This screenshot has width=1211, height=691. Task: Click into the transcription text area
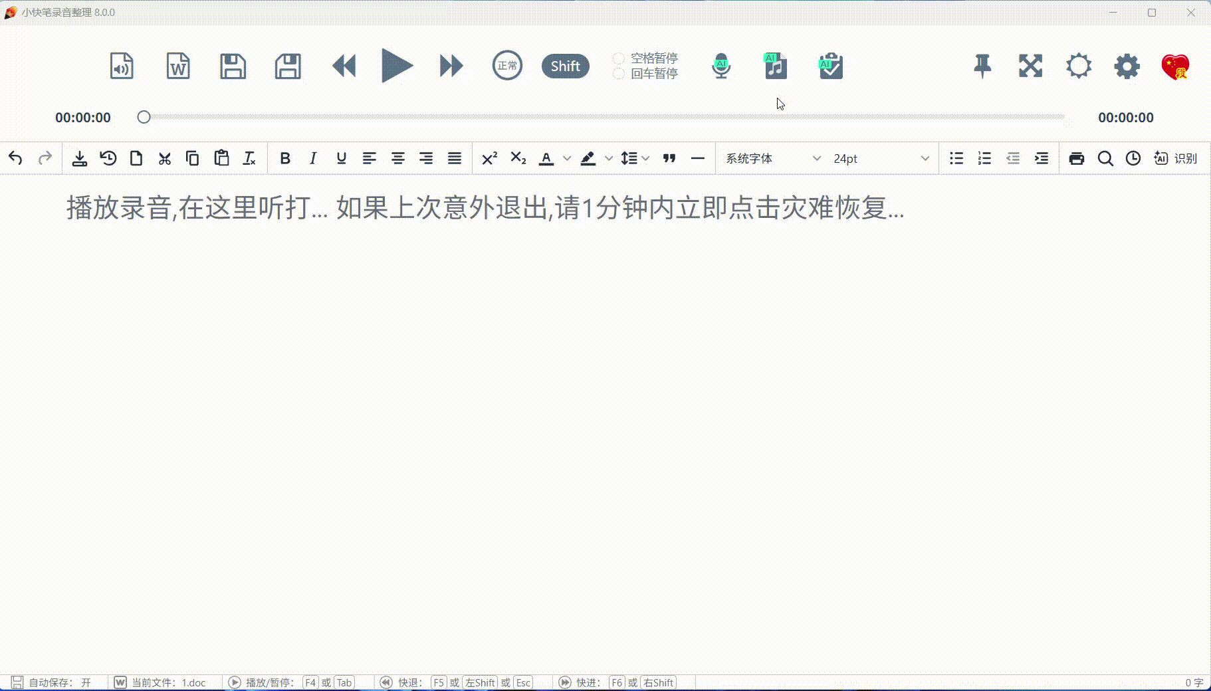(x=605, y=399)
